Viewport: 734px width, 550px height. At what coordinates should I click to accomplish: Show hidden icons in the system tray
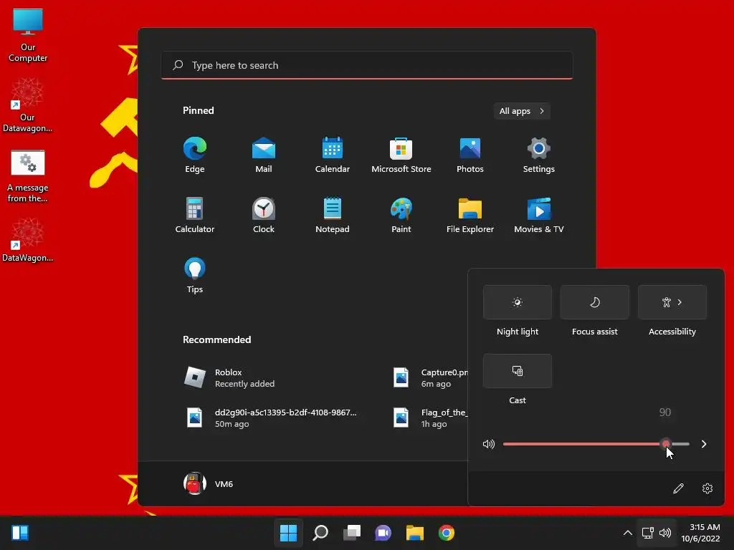628,533
